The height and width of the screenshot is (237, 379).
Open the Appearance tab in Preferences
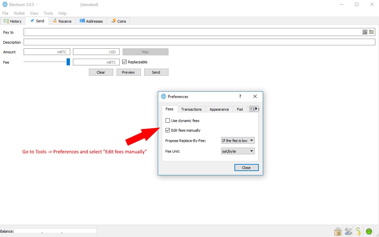[219, 109]
